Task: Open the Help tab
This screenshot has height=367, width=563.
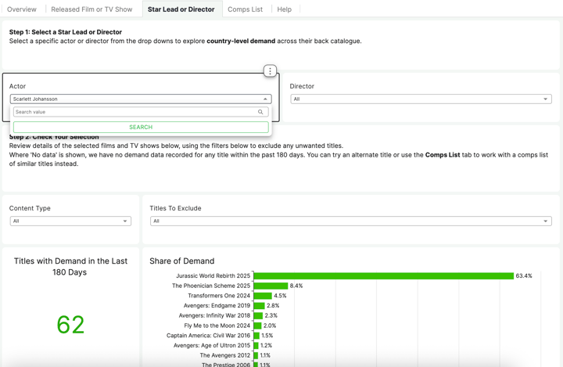Action: coord(284,9)
